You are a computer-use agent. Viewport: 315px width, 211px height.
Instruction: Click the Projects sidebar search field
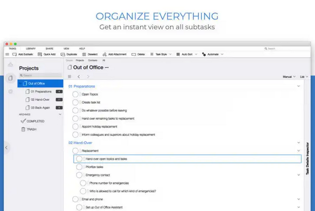tap(40, 75)
